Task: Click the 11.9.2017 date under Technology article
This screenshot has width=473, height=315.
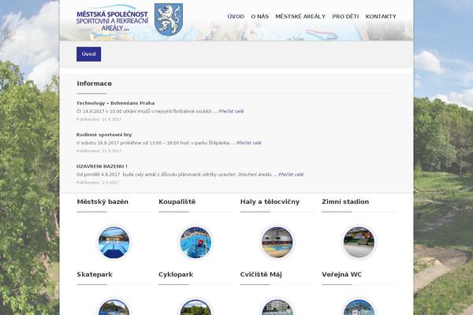Action: [112, 120]
